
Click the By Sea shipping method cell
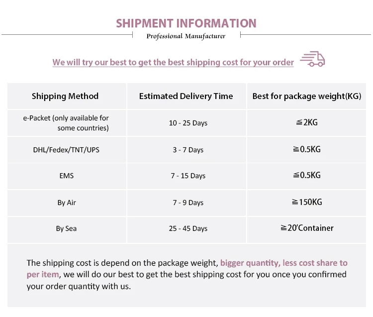pos(66,228)
